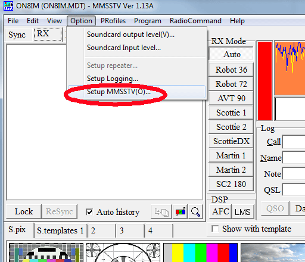This screenshot has height=262, width=305.
Task: Click in the QSL input field
Action: point(294,190)
